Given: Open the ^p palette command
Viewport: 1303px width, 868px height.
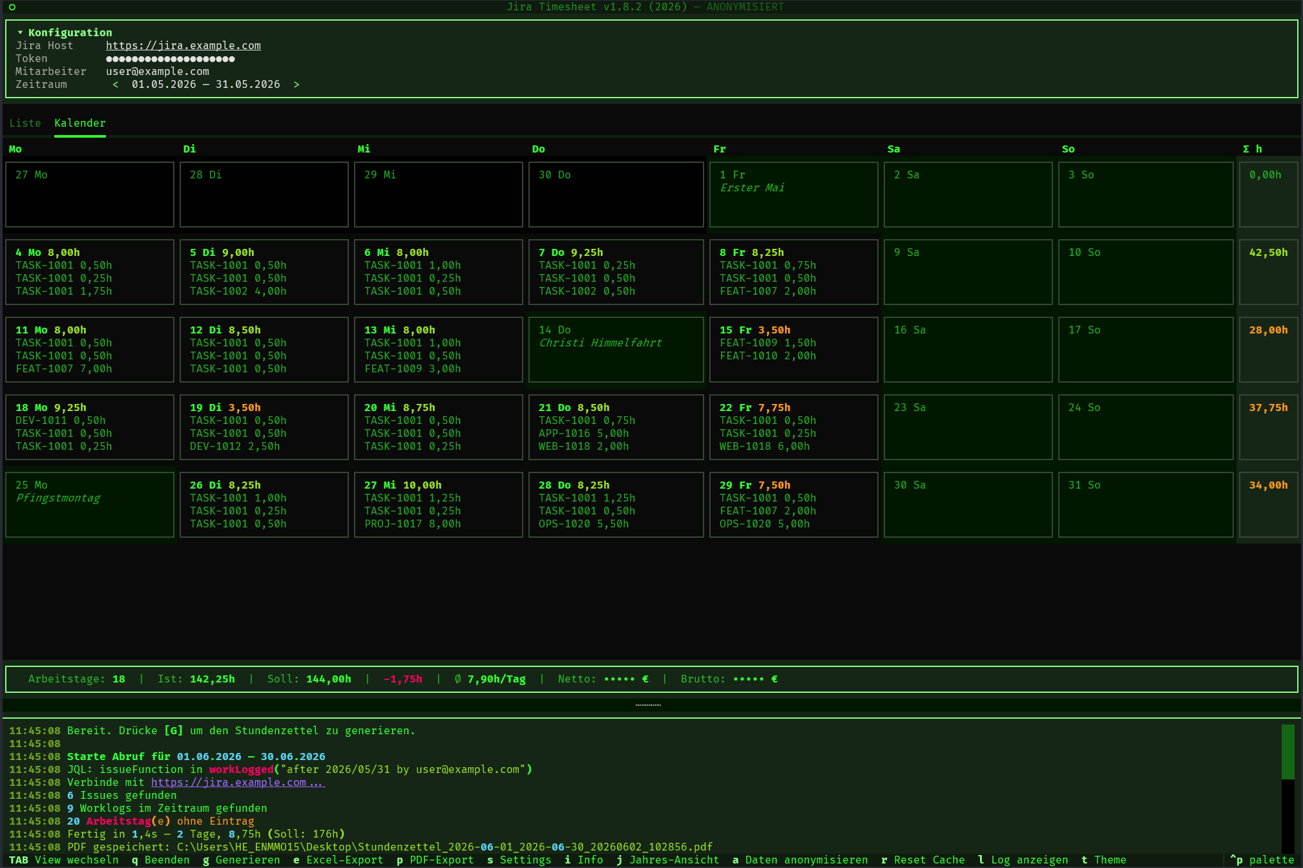Looking at the screenshot, I should (x=1262, y=860).
